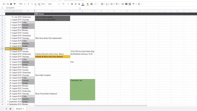
Task: Format selection as currency
Action: pyautogui.click(x=29, y=4)
